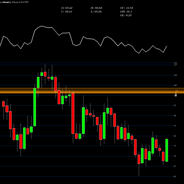The height and width of the screenshot is (184, 184).
Task: Click the 107 price axis label
Action: point(176,85)
